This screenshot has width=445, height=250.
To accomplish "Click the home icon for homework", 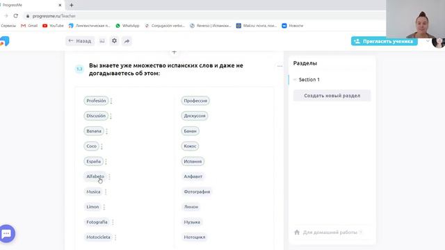I will click(297, 233).
